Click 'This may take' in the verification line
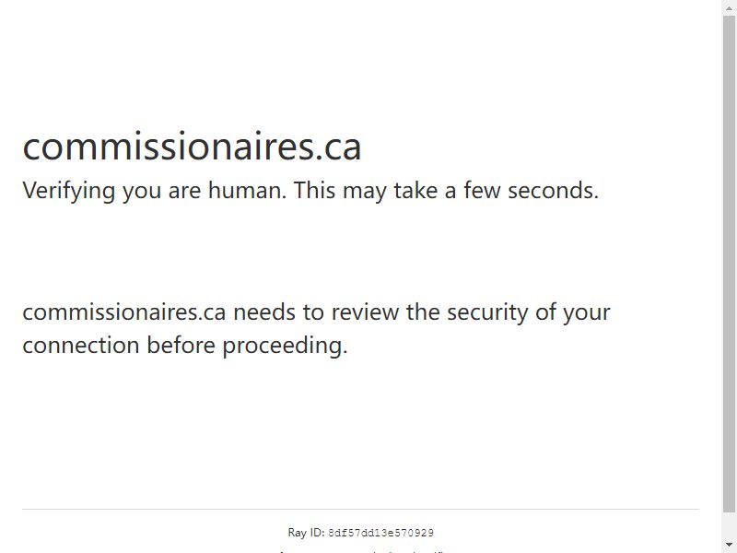This screenshot has width=737, height=553. 365,191
